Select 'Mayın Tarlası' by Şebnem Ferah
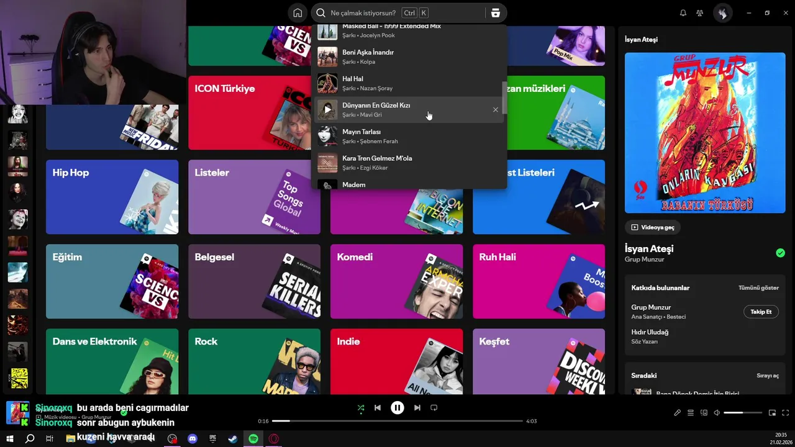This screenshot has width=795, height=447. 408,136
